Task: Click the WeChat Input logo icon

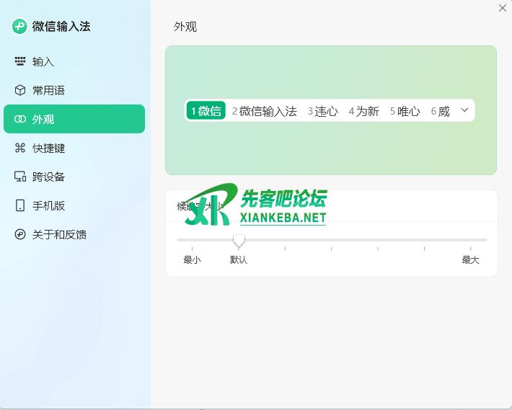Action: click(x=19, y=27)
